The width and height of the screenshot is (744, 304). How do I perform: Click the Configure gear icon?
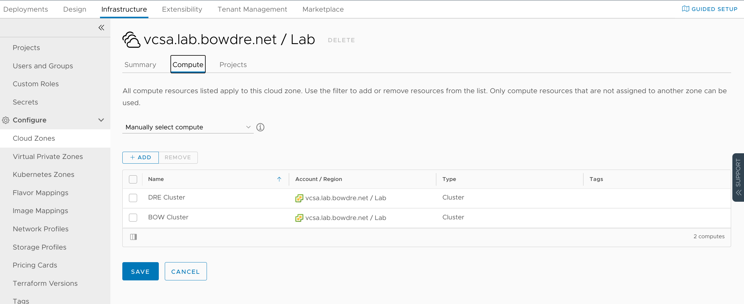pyautogui.click(x=6, y=120)
